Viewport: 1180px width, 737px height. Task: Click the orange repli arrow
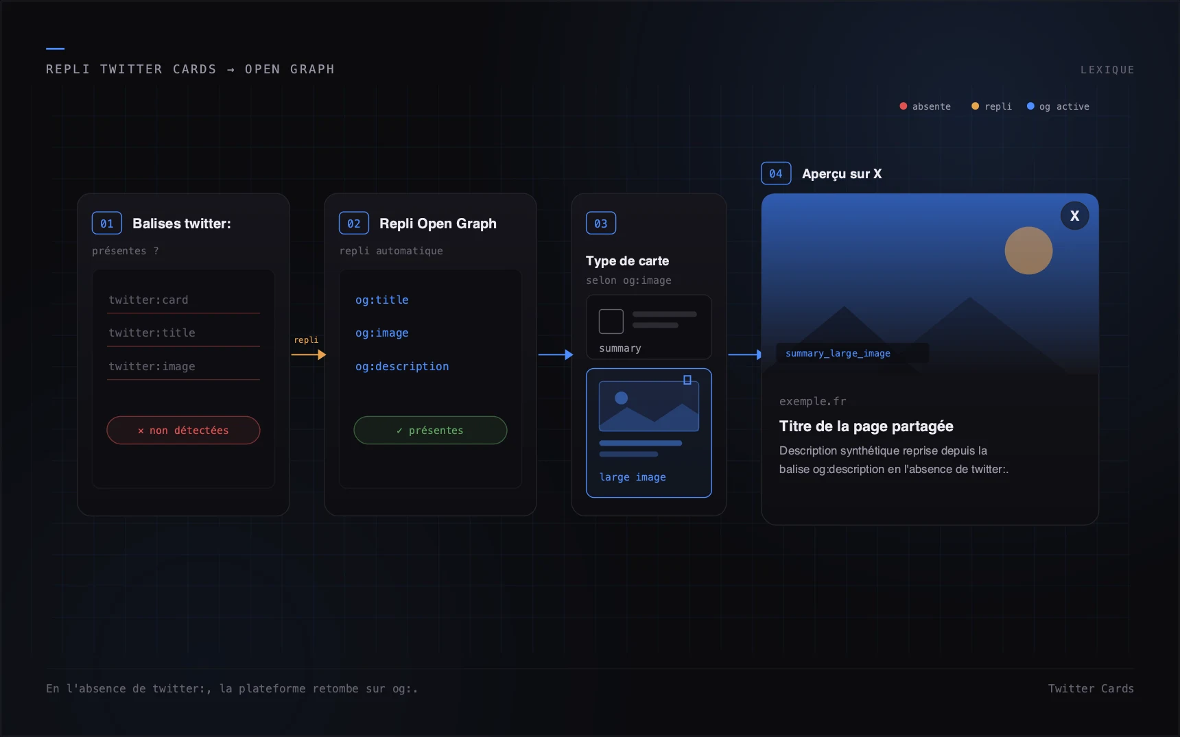click(x=308, y=354)
